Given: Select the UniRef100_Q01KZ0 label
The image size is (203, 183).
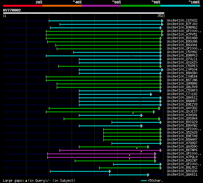Looking at the screenshot, I should click(x=182, y=63).
